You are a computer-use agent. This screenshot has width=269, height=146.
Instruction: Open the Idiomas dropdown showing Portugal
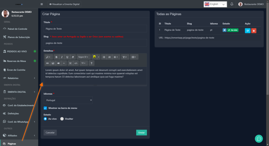tap(68, 100)
